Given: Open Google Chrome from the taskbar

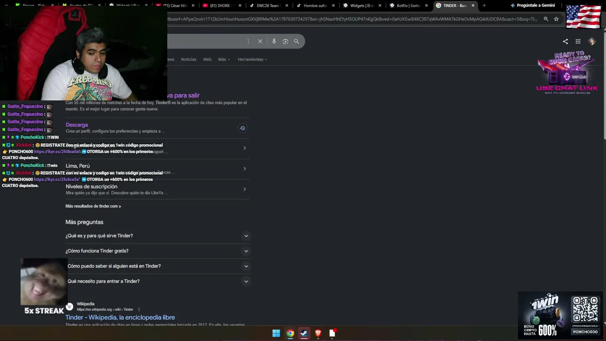Looking at the screenshot, I should 290,333.
